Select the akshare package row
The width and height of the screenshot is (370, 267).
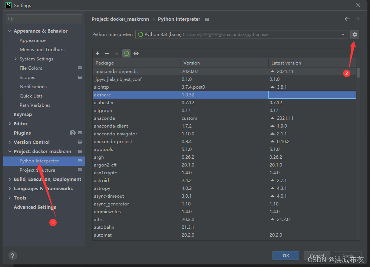pos(224,95)
